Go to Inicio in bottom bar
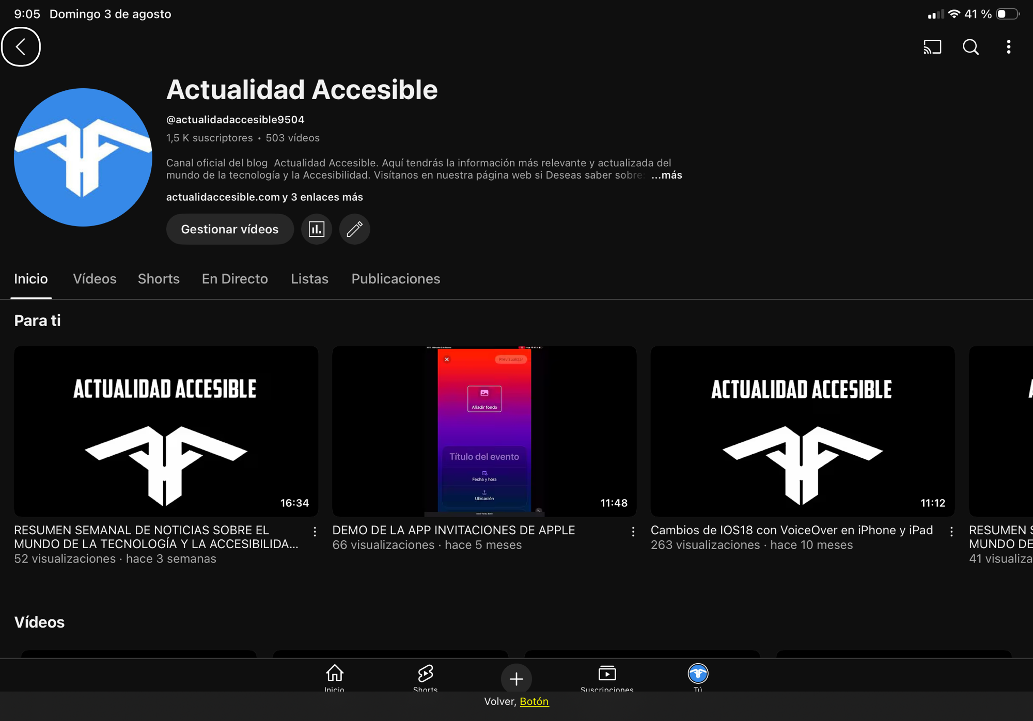Screen dimensions: 1033x721 point(334,677)
